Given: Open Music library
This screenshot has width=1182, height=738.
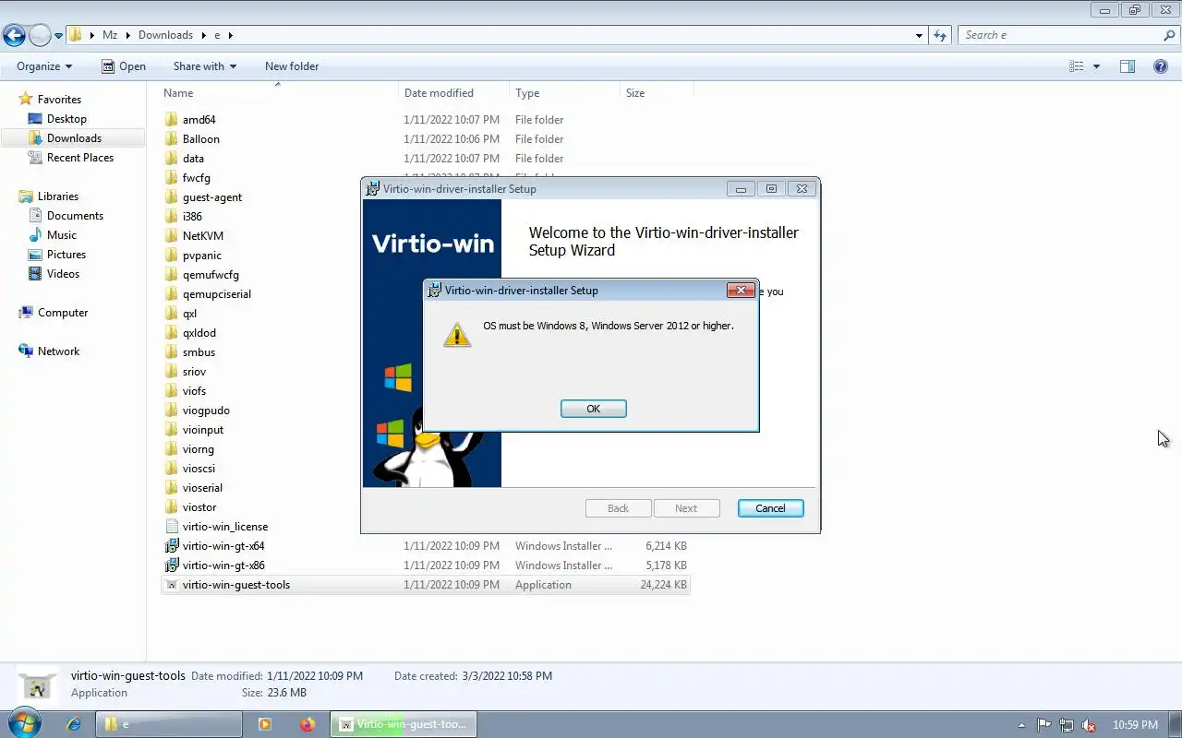Looking at the screenshot, I should [x=62, y=235].
